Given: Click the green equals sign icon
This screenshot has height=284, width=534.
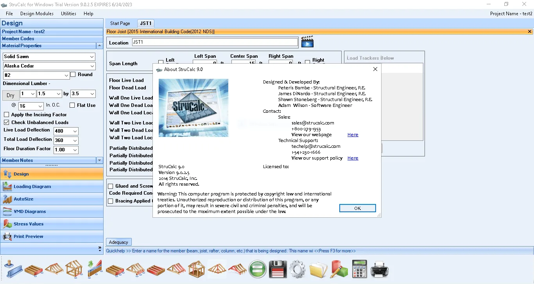Looking at the screenshot, I should click(x=257, y=269).
